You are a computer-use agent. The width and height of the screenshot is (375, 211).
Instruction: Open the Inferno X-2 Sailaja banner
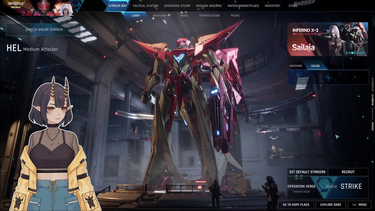point(328,39)
